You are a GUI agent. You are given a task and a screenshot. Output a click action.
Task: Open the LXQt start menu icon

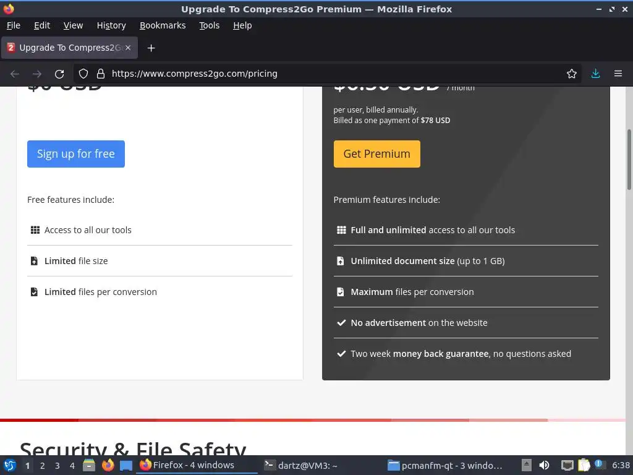click(x=10, y=465)
